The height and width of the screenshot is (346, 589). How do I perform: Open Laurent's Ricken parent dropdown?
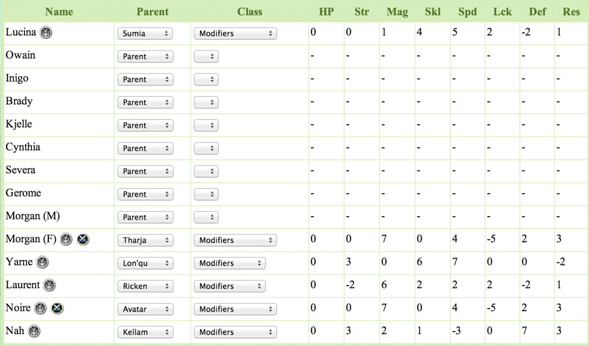[x=145, y=286]
